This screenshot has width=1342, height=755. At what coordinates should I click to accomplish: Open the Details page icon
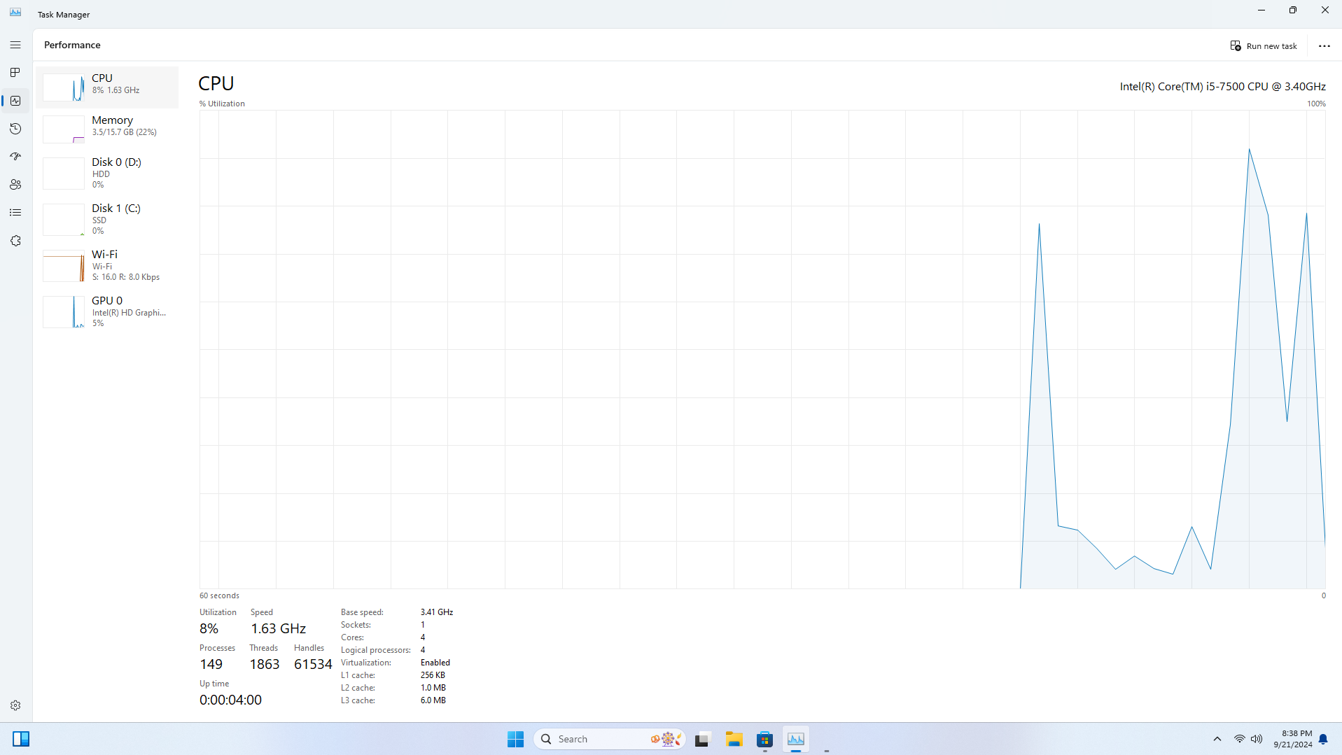tap(15, 213)
